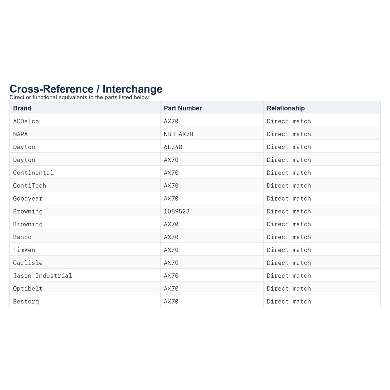390x390 pixels.
Task: Select part number NBH AX70
Action: click(x=178, y=134)
